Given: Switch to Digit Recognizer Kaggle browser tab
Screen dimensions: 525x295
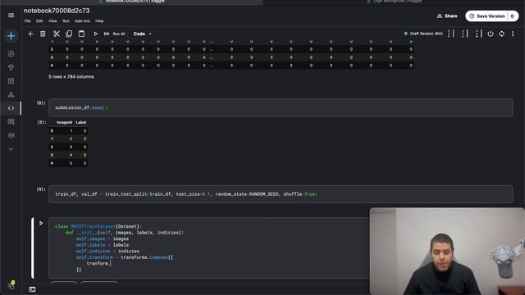Looking at the screenshot, I should [x=395, y=2].
